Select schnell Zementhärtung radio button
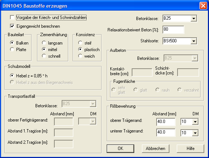209x158 pixels. point(44,56)
